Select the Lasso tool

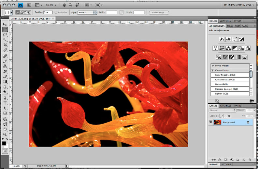[x=5, y=35]
